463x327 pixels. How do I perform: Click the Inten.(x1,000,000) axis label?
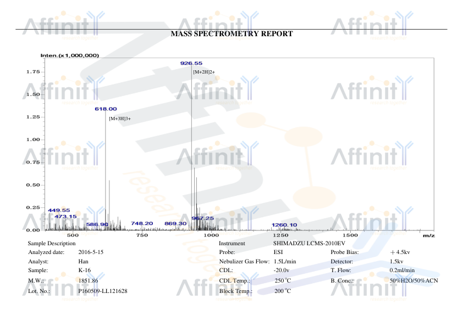70,55
